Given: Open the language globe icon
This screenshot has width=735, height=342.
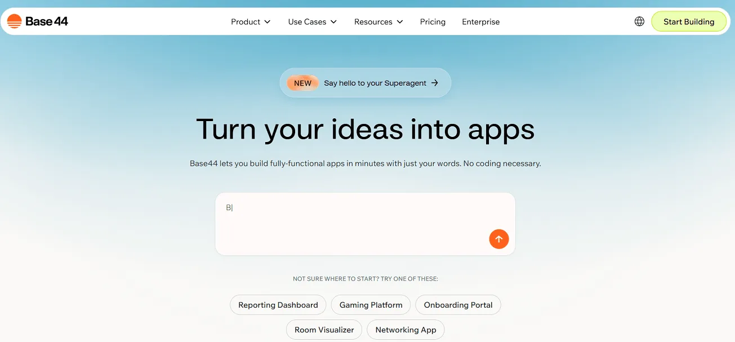Looking at the screenshot, I should click(x=639, y=21).
